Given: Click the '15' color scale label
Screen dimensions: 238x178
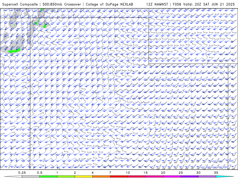Looking at the screenshot, I should [x=145, y=173].
